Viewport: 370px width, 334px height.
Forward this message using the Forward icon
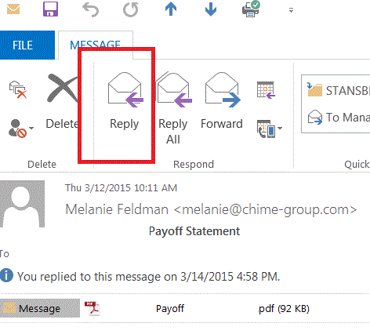point(222,89)
